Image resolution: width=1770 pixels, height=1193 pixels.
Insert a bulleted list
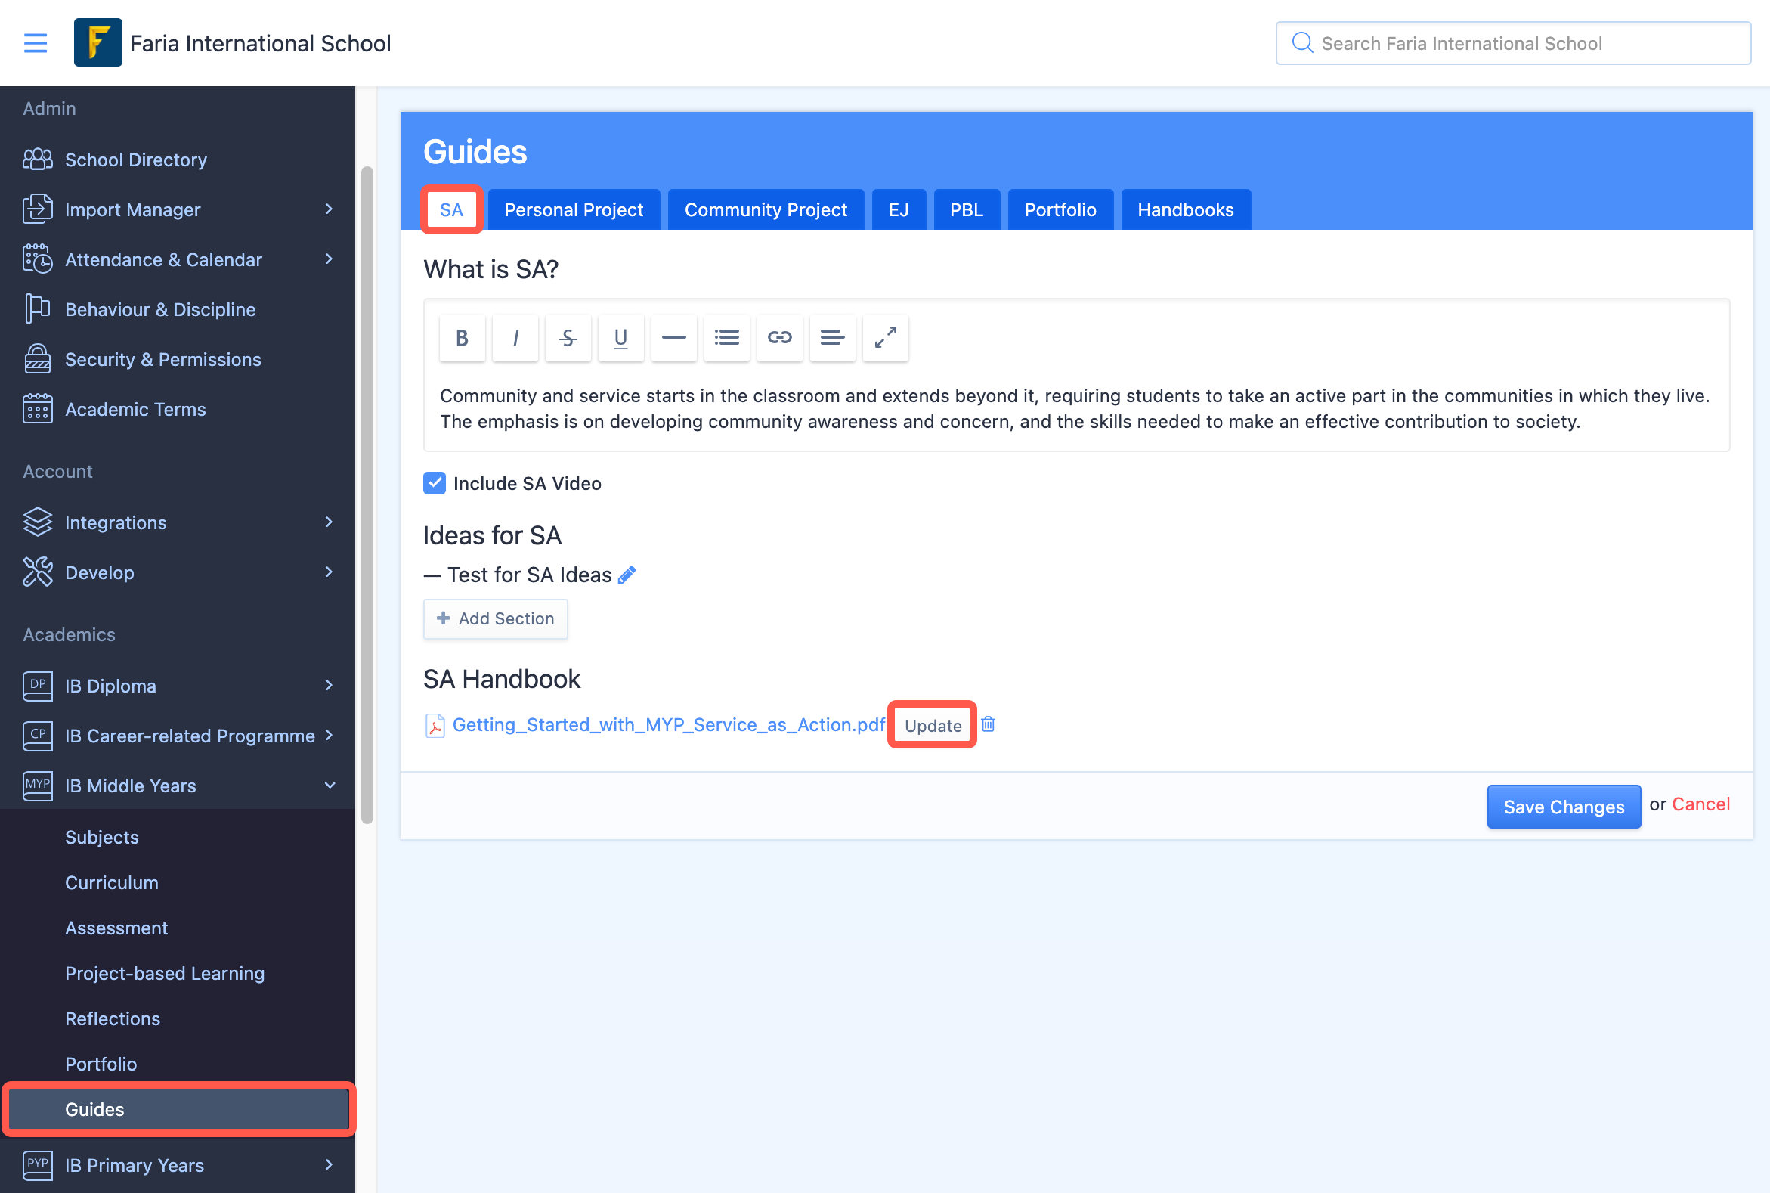(726, 338)
